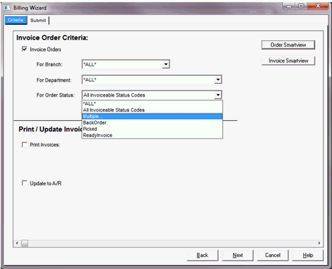The image size is (332, 269).
Task: Check the Update to A/R option
Action: [24, 183]
